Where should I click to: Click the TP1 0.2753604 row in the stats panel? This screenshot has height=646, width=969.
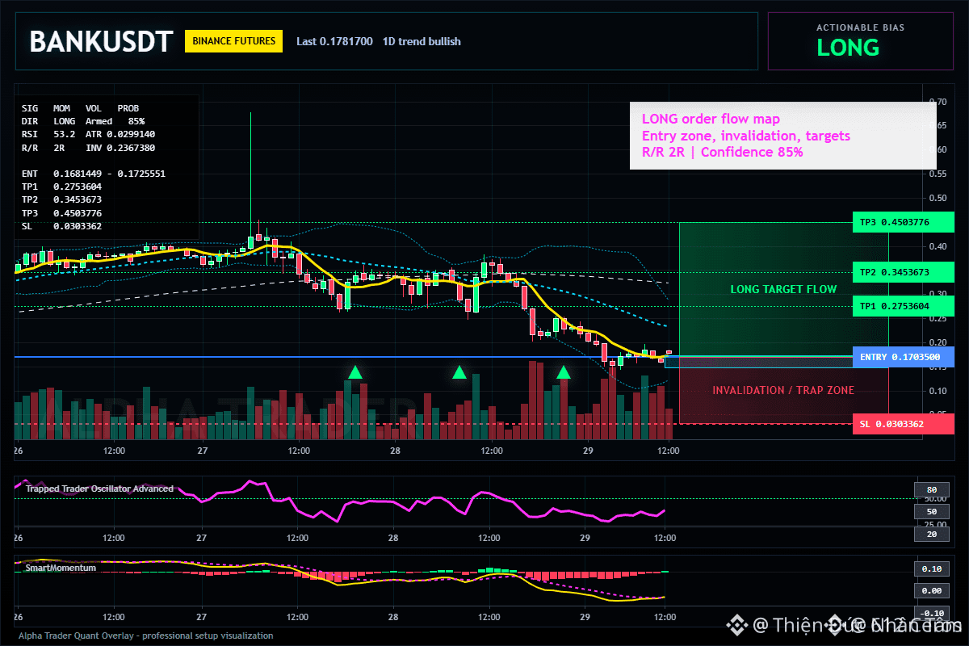[x=61, y=187]
